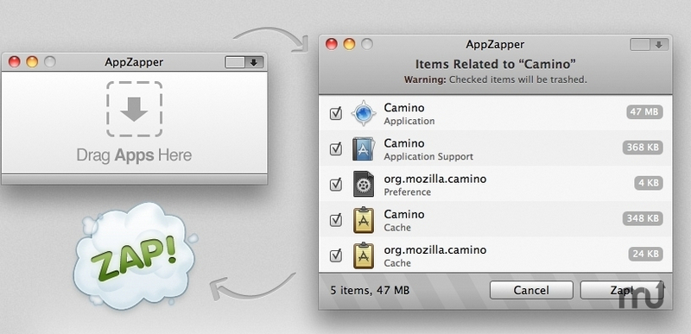Uncheck the Camino Application Support checkbox
This screenshot has width=691, height=334.
(x=336, y=149)
